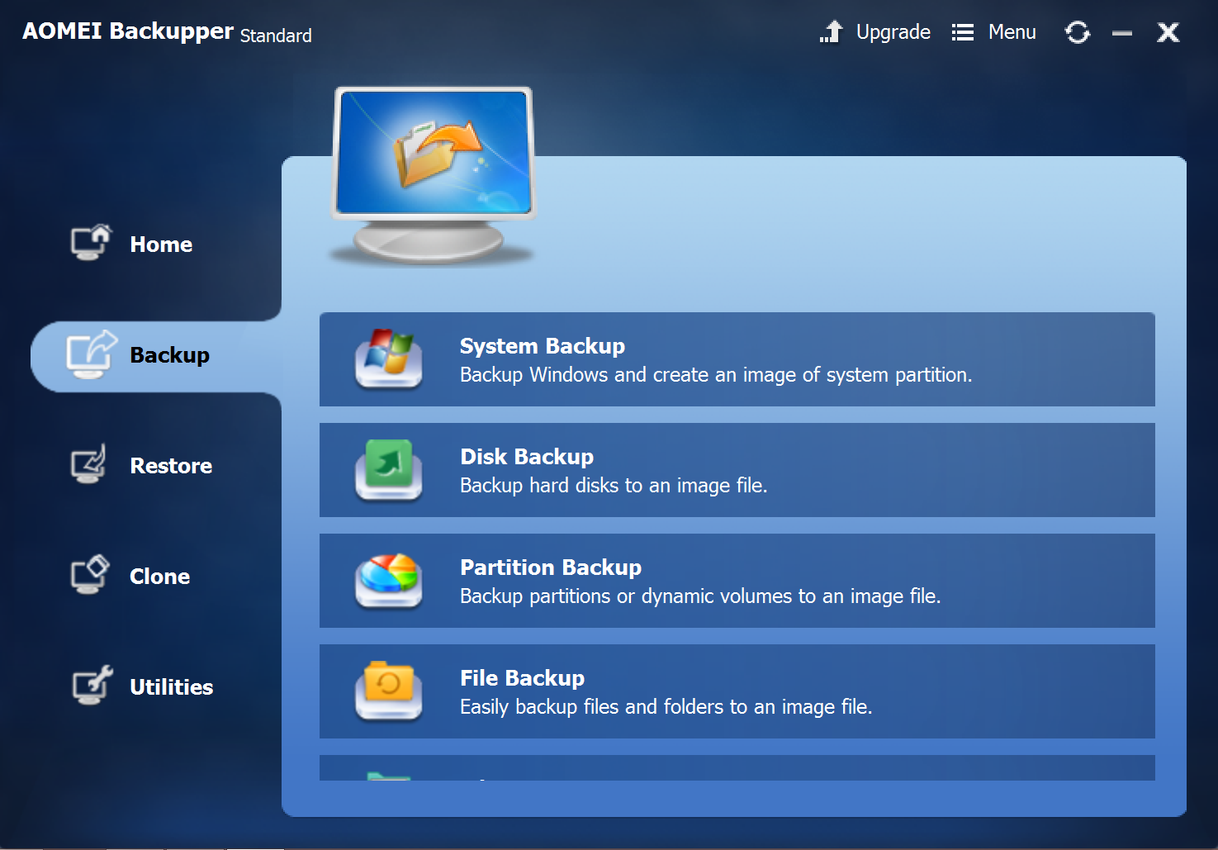The image size is (1218, 850).
Task: Click the Partition Backup pie chart icon
Action: pos(389,581)
